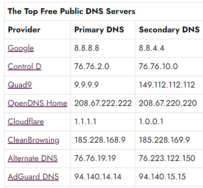Click Google primary DNS 8.8.8.8
This screenshot has height=188, width=203.
[x=87, y=48]
